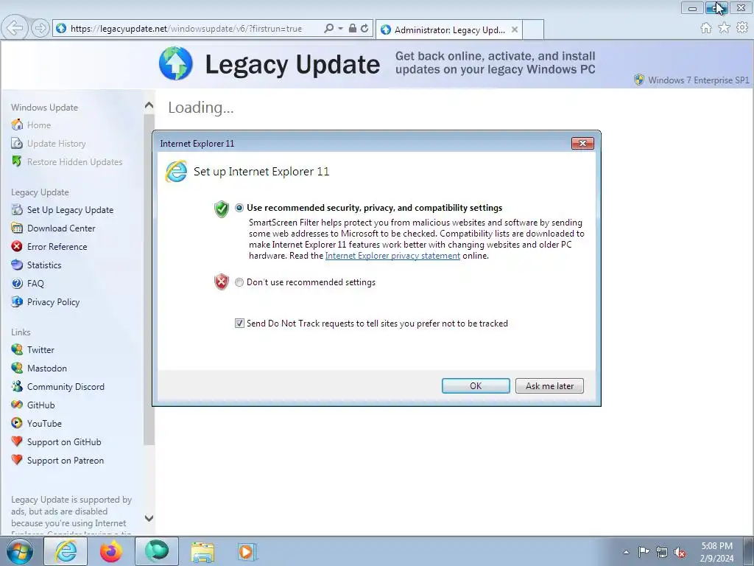Click the Refresh page icon
Image resolution: width=754 pixels, height=566 pixels.
tap(365, 29)
